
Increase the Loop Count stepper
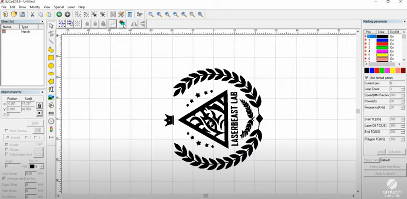403,87
